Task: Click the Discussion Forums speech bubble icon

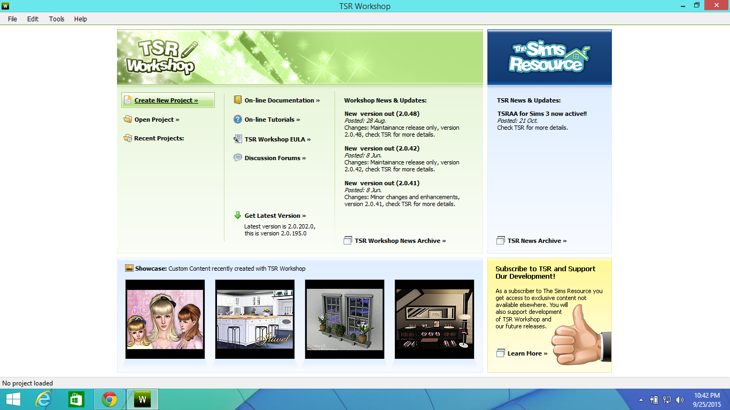Action: click(238, 157)
